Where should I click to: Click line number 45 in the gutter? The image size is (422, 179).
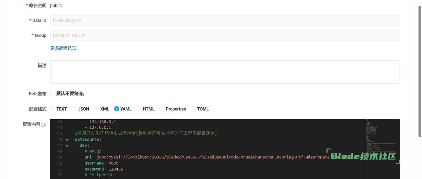[59, 133]
